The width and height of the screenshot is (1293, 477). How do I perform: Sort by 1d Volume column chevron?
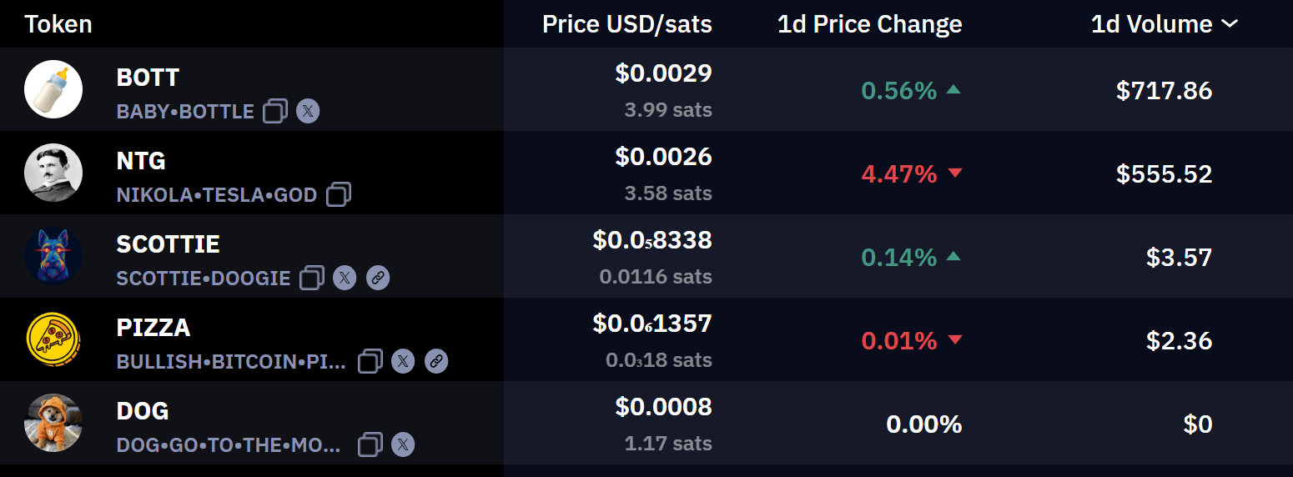pyautogui.click(x=1230, y=24)
